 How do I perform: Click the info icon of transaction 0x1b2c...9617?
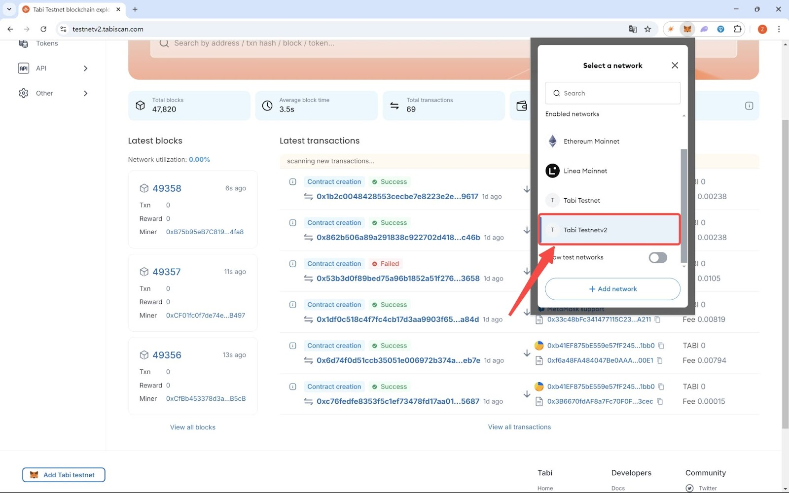[x=292, y=182]
